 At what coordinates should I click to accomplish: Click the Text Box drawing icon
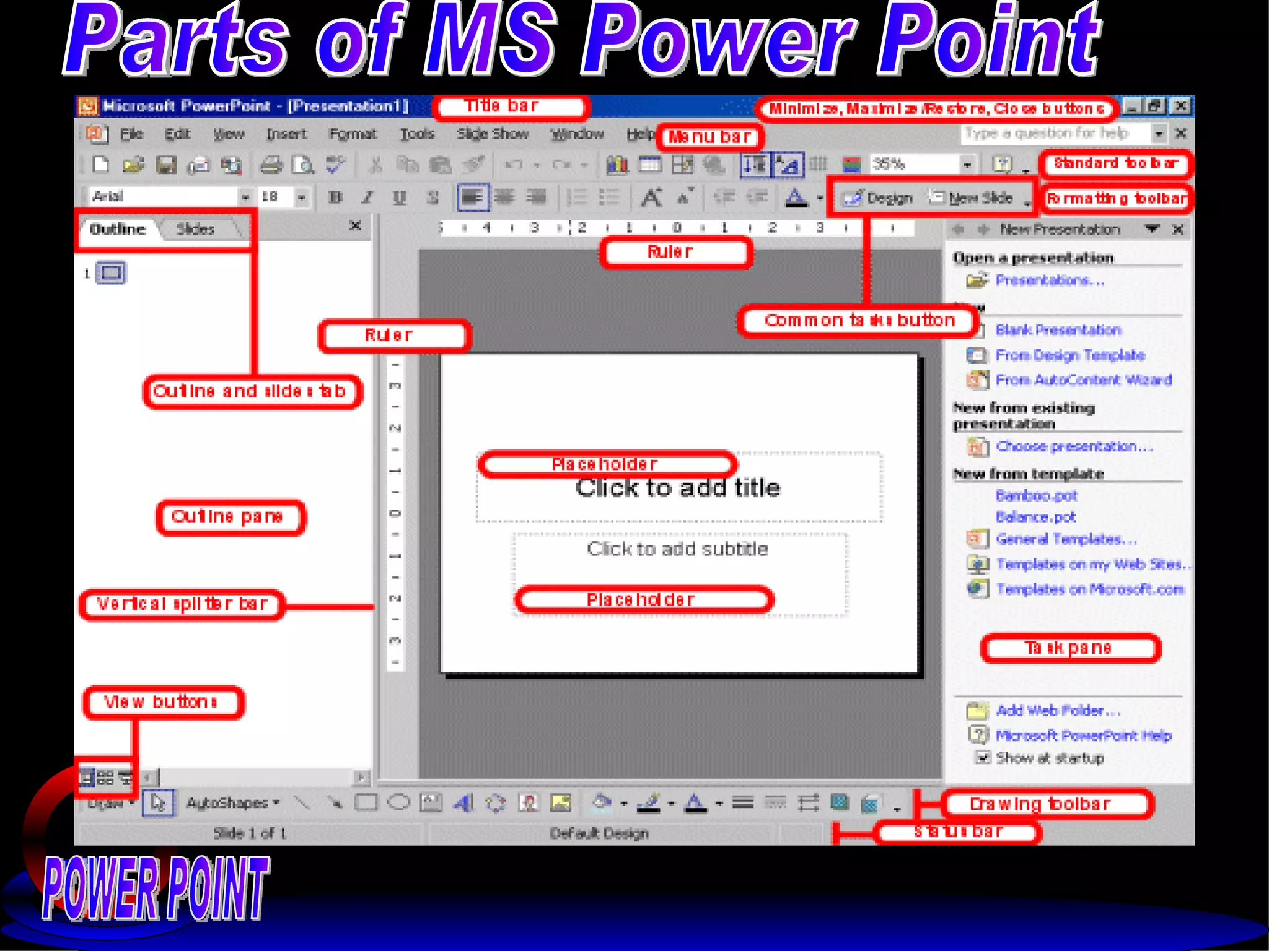pyautogui.click(x=431, y=803)
